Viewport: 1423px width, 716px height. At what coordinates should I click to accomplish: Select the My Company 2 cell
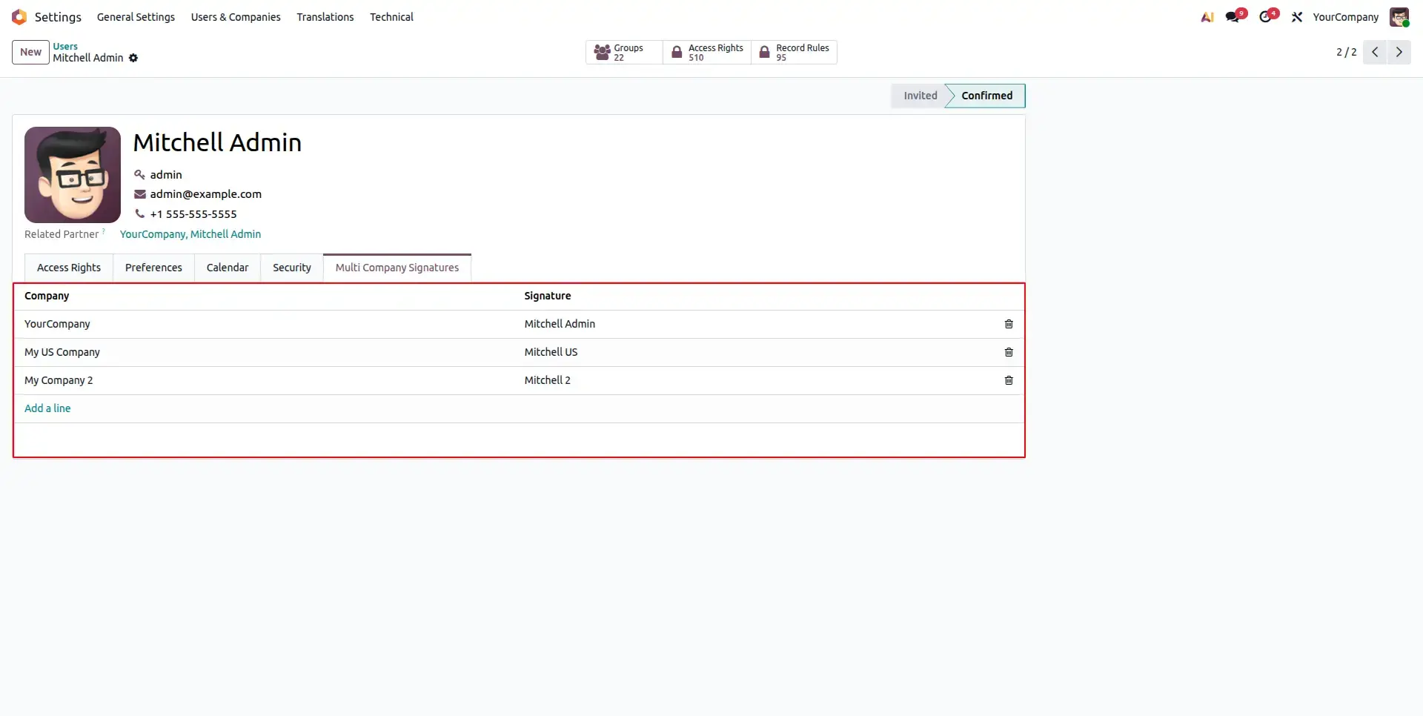(268, 380)
